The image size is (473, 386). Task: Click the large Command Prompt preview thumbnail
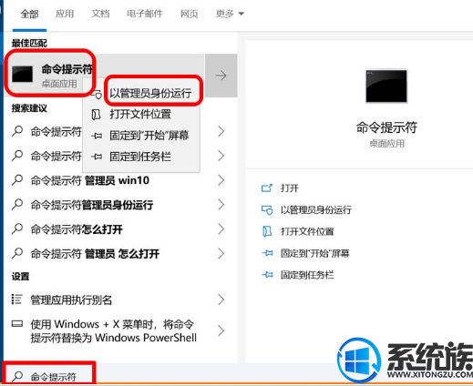point(386,86)
